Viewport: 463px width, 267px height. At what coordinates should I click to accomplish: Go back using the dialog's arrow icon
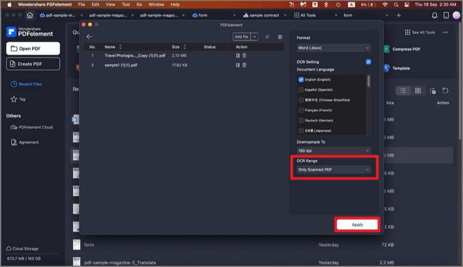[89, 37]
